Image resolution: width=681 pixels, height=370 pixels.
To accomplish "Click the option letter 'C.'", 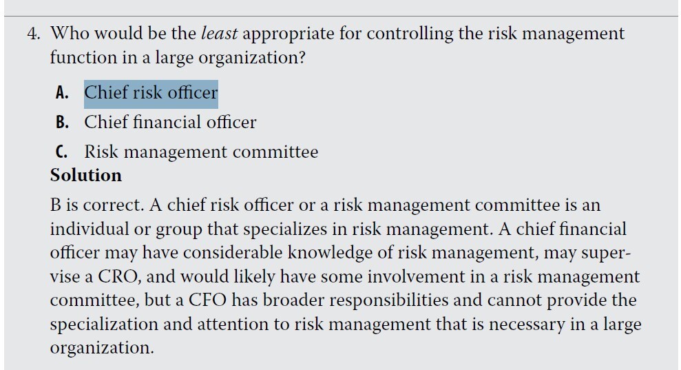I will pos(62,152).
